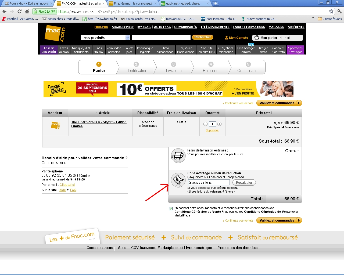344x275 pixels.
Task: Open the Protection des données footer link
Action: (237, 248)
